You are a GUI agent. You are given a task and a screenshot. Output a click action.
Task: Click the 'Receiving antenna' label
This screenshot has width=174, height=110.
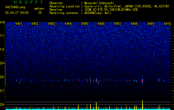tap(64, 13)
